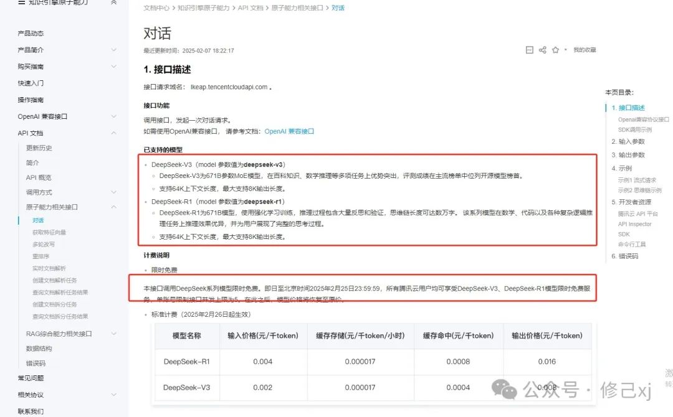The image size is (673, 417).
Task: Open 创建文档解析任务 in the sidebar
Action: [x=54, y=280]
